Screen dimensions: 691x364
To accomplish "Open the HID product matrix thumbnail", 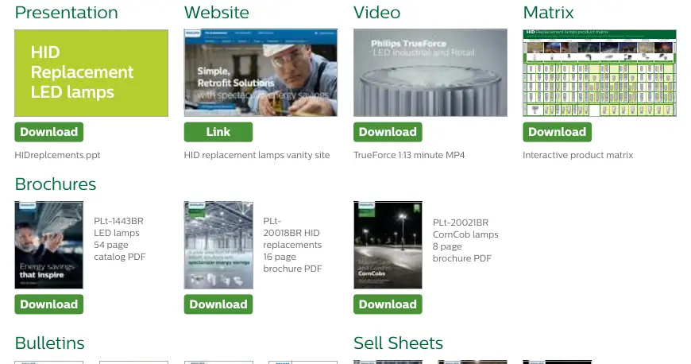I will coord(600,73).
